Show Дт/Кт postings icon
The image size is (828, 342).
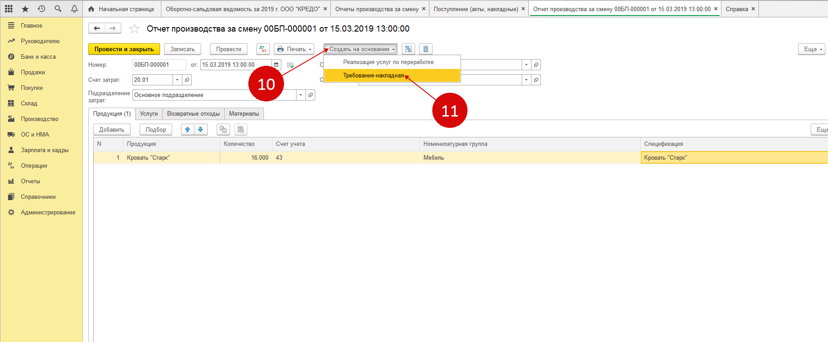click(x=263, y=49)
